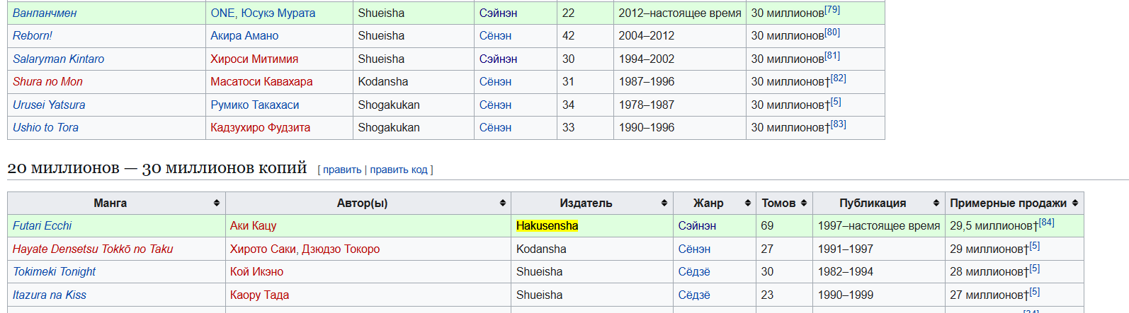This screenshot has height=313, width=1129.
Task: Sort table by Манга column arrows
Action: 217,203
